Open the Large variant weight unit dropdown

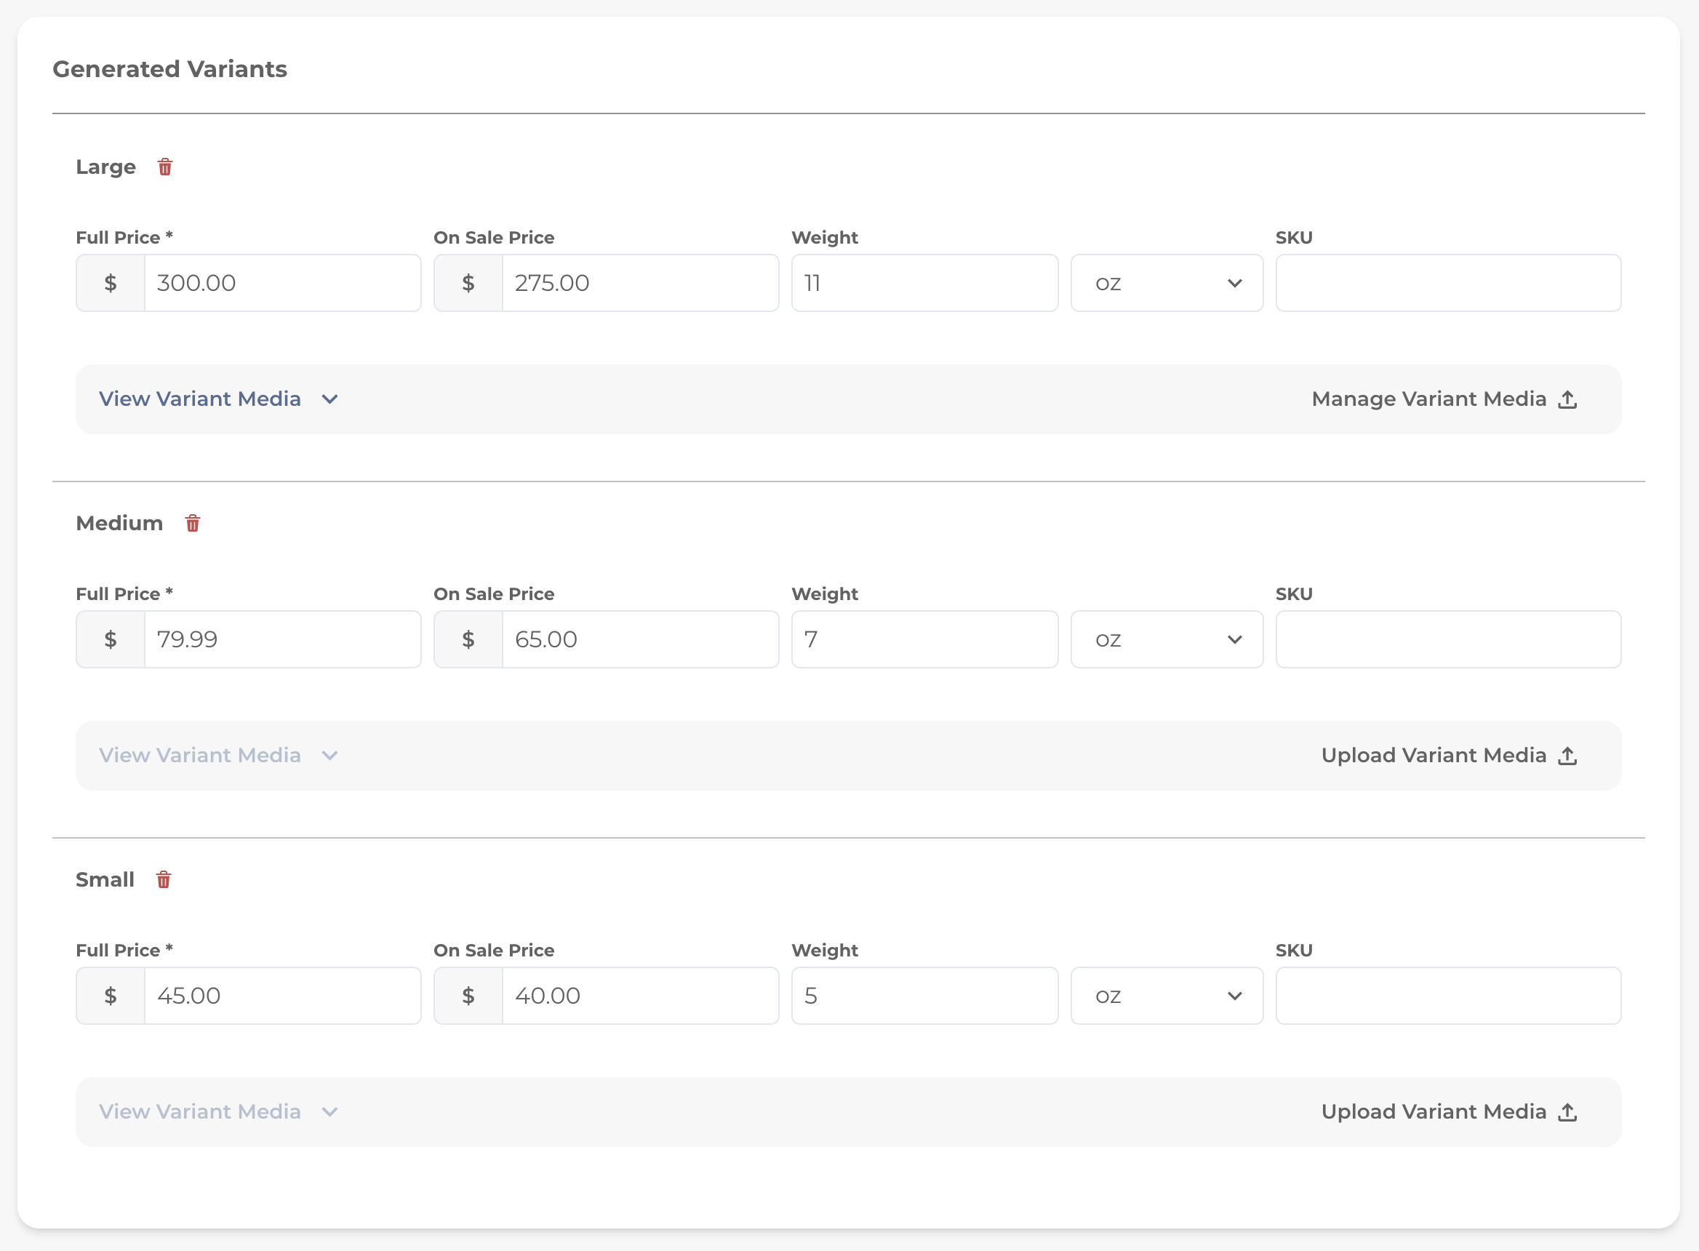1167,283
